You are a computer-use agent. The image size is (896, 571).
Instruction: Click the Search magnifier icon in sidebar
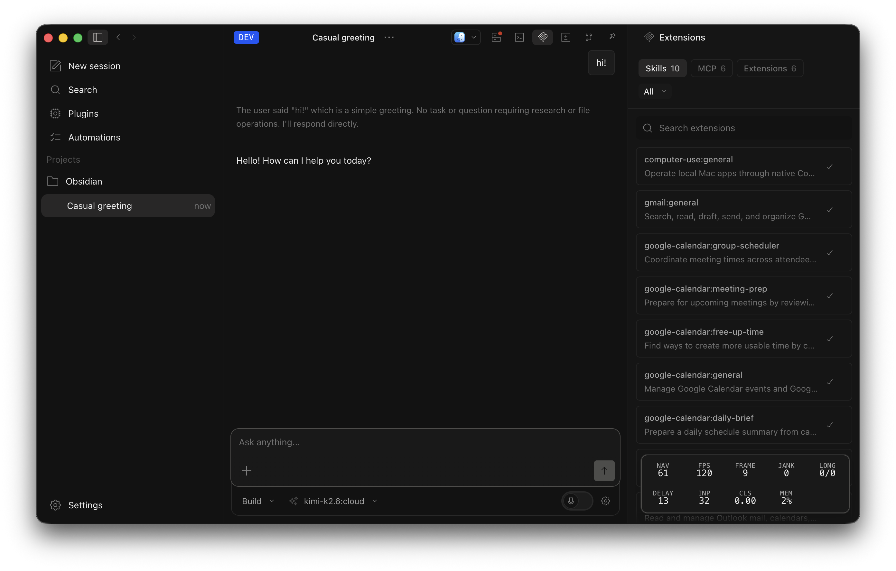click(x=55, y=90)
